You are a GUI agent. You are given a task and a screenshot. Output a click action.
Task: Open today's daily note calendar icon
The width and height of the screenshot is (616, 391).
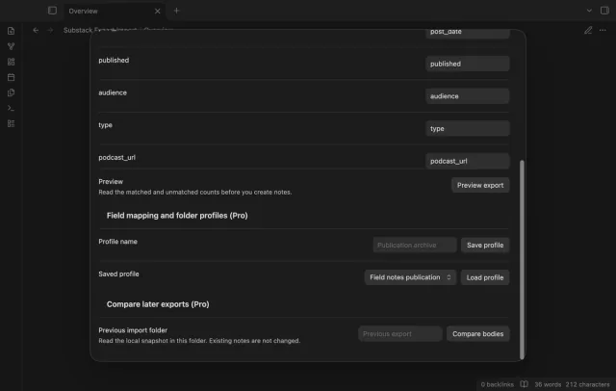coord(11,77)
